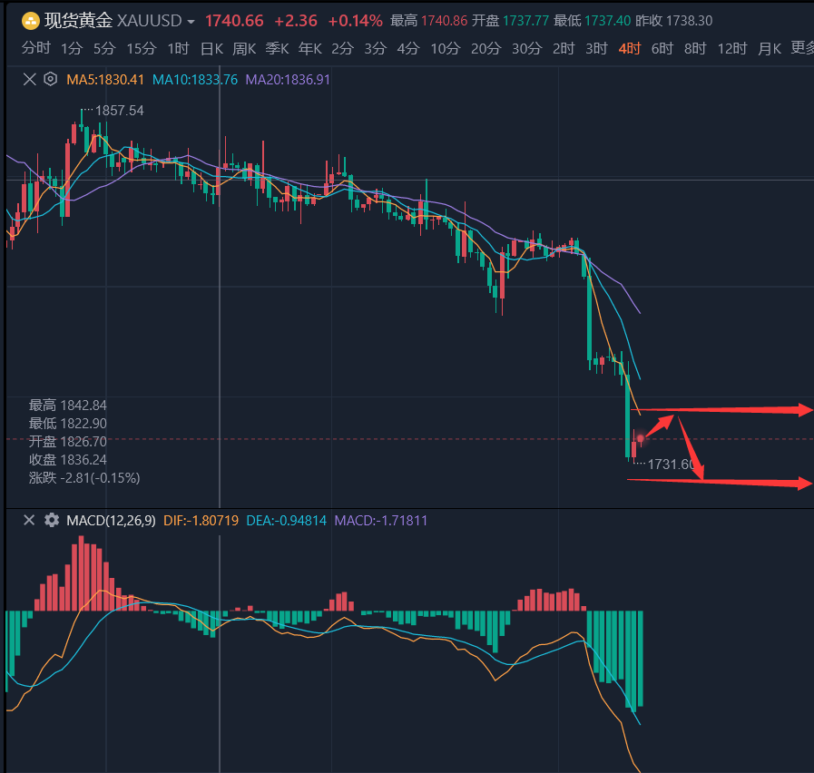Switch to 分时 timeframe

35,48
